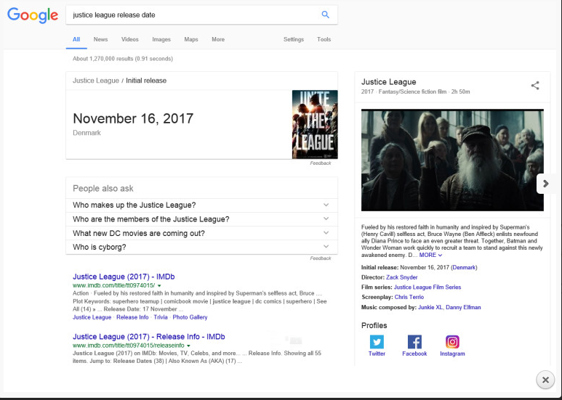The width and height of the screenshot is (562, 400).
Task: Click the large Justice League film still
Action: click(x=452, y=160)
